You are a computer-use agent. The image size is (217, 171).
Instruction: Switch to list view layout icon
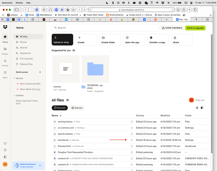[x=197, y=108]
